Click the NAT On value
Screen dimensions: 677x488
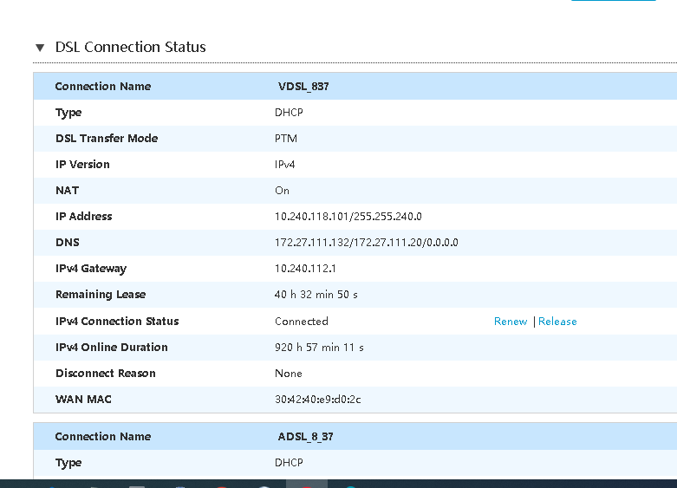pos(282,191)
